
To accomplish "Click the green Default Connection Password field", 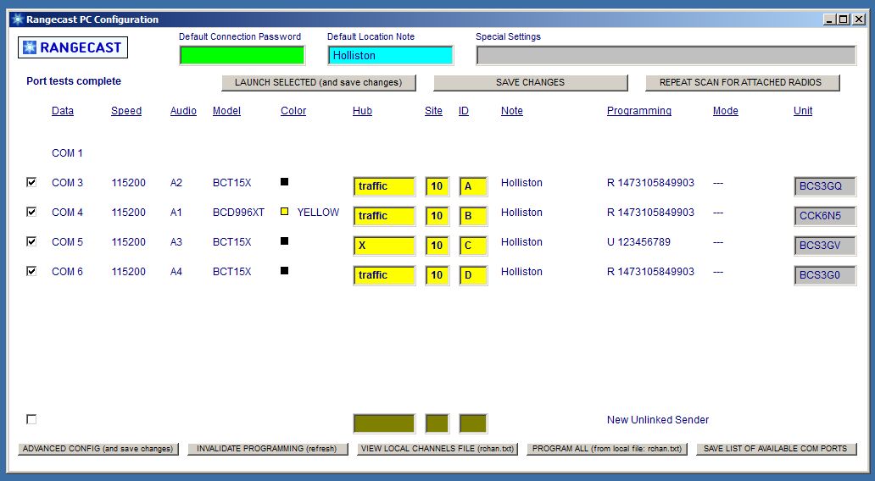I will pyautogui.click(x=242, y=55).
